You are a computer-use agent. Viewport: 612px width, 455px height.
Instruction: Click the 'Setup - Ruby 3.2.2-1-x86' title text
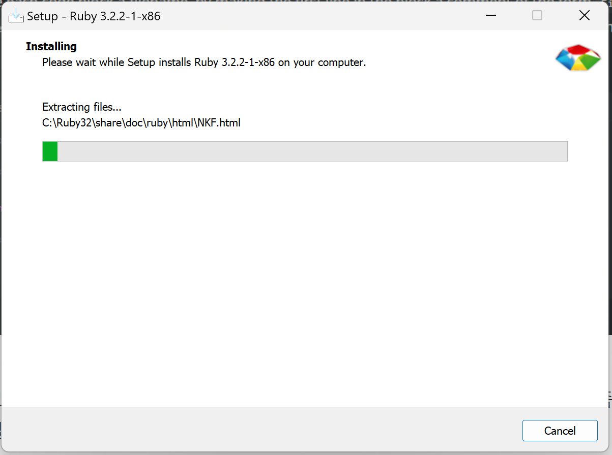94,16
